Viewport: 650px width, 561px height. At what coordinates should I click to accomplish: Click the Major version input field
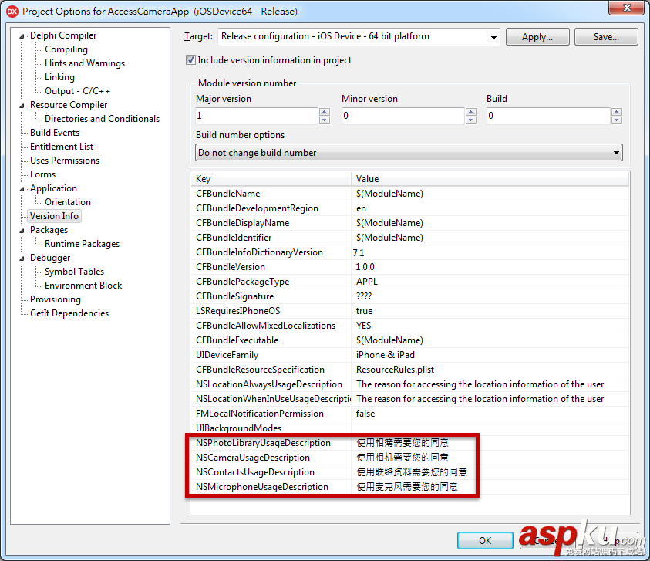point(257,116)
